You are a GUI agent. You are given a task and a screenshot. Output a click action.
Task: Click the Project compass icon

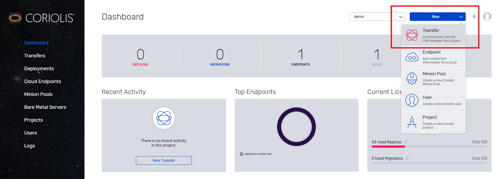[x=412, y=122]
